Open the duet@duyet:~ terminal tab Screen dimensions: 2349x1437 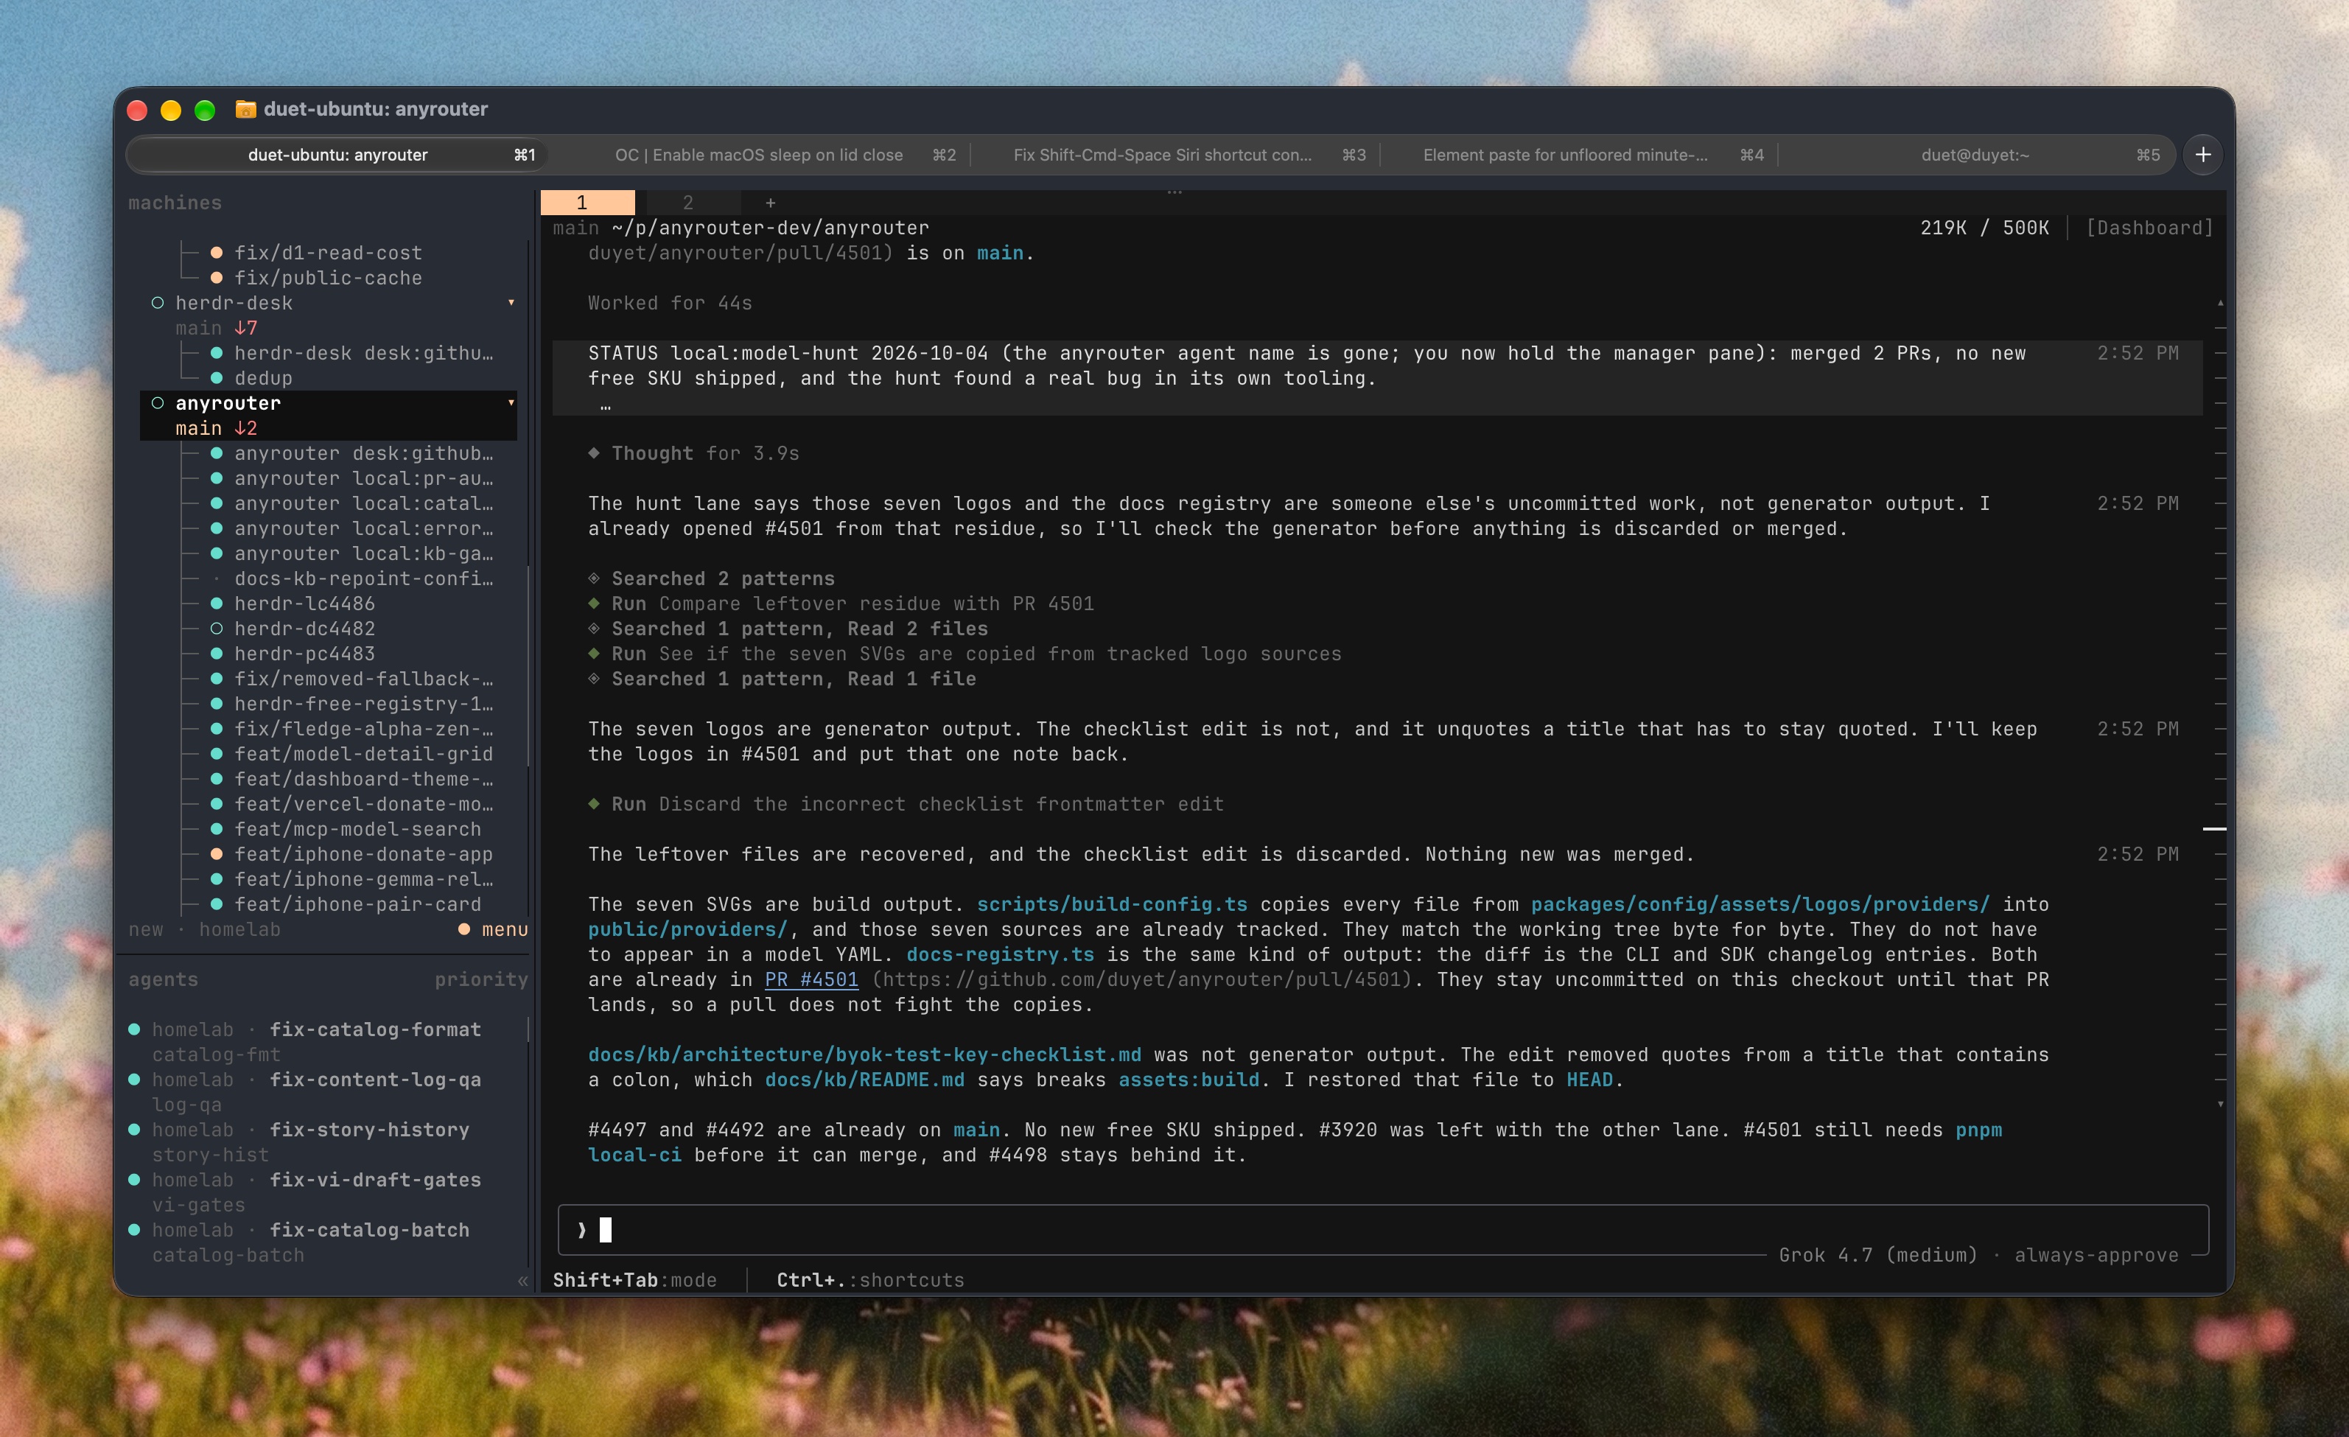pyautogui.click(x=1975, y=155)
